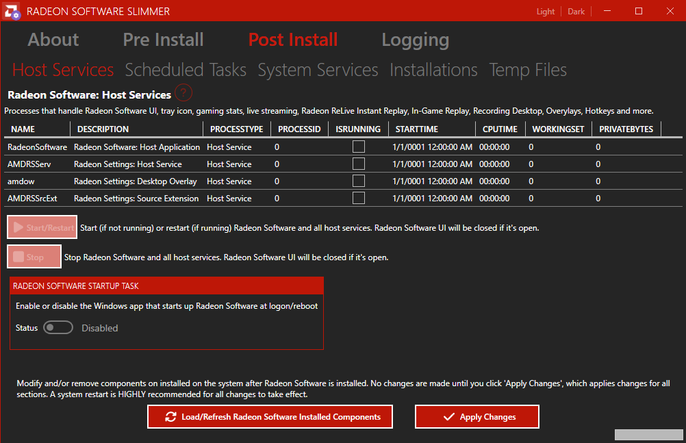Image resolution: width=686 pixels, height=443 pixels.
Task: Click 'Radeon Settings: Desktop Overlay' description
Action: [135, 181]
